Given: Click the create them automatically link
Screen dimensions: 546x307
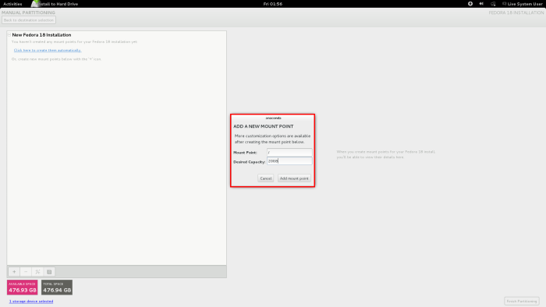Looking at the screenshot, I should coord(48,51).
